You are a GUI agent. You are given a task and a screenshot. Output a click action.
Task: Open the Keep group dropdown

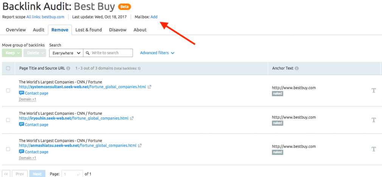click(x=12, y=53)
